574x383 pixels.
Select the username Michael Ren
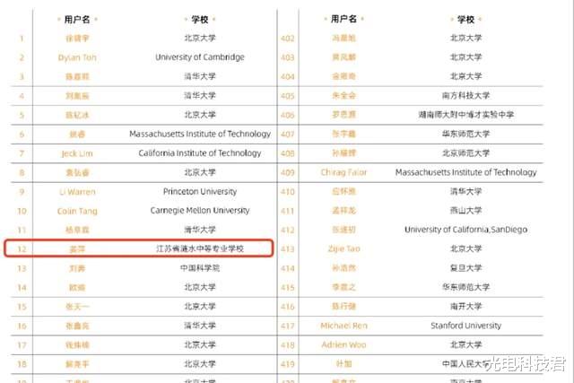click(x=344, y=326)
